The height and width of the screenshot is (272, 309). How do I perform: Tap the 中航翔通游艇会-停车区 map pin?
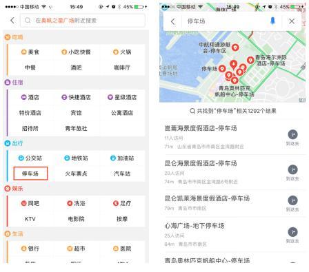click(235, 48)
